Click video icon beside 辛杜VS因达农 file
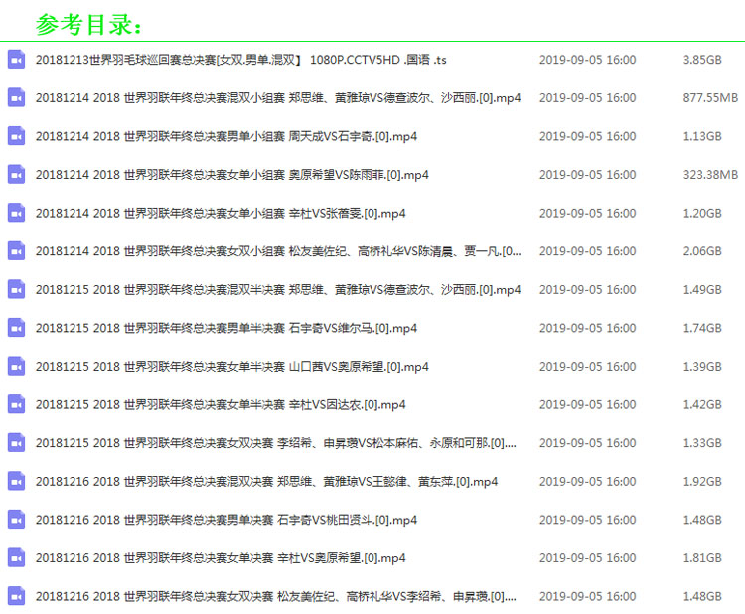The height and width of the screenshot is (614, 745). click(x=16, y=404)
